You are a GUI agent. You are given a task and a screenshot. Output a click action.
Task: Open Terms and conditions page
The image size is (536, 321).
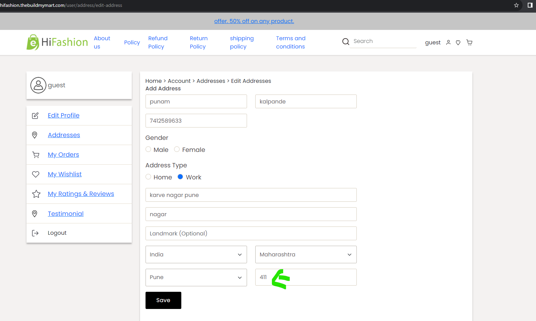[x=291, y=43]
